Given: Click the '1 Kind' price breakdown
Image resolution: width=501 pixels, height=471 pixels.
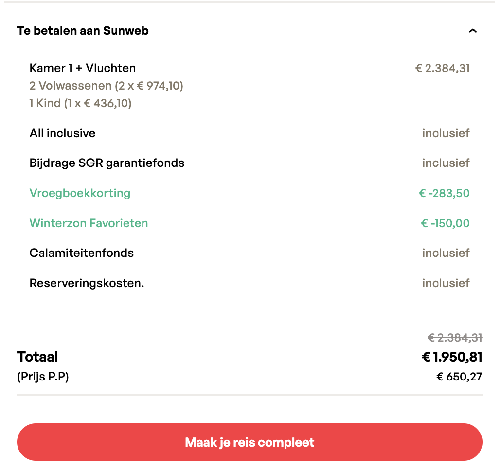Looking at the screenshot, I should coord(80,103).
